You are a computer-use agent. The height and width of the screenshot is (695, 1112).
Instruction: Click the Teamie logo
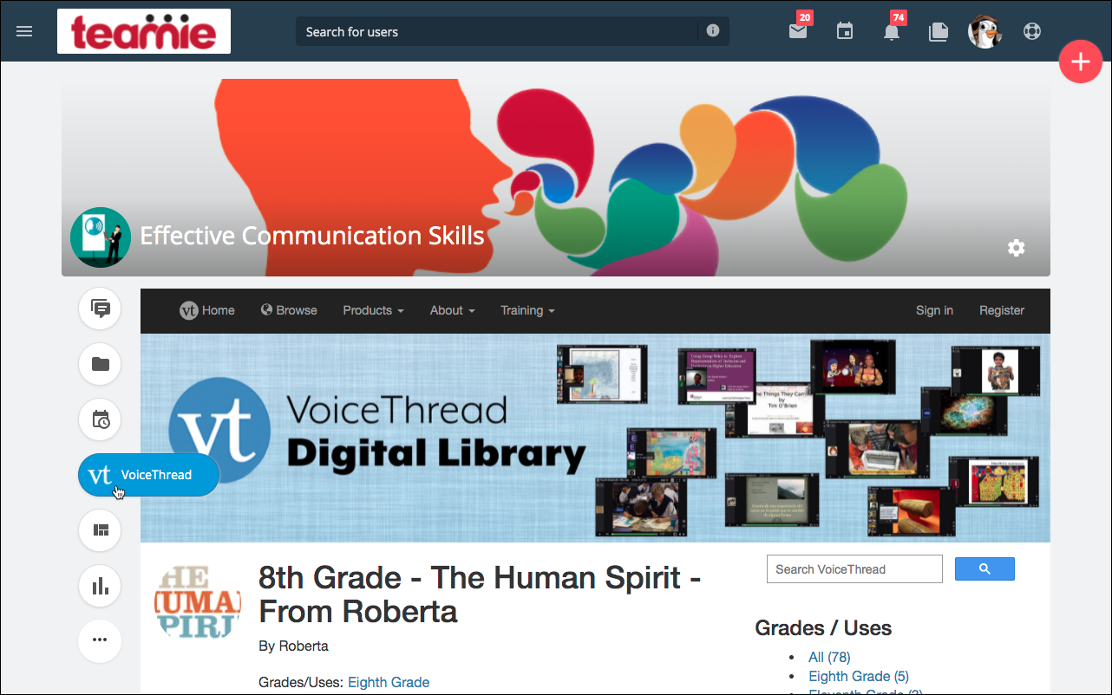click(x=144, y=31)
